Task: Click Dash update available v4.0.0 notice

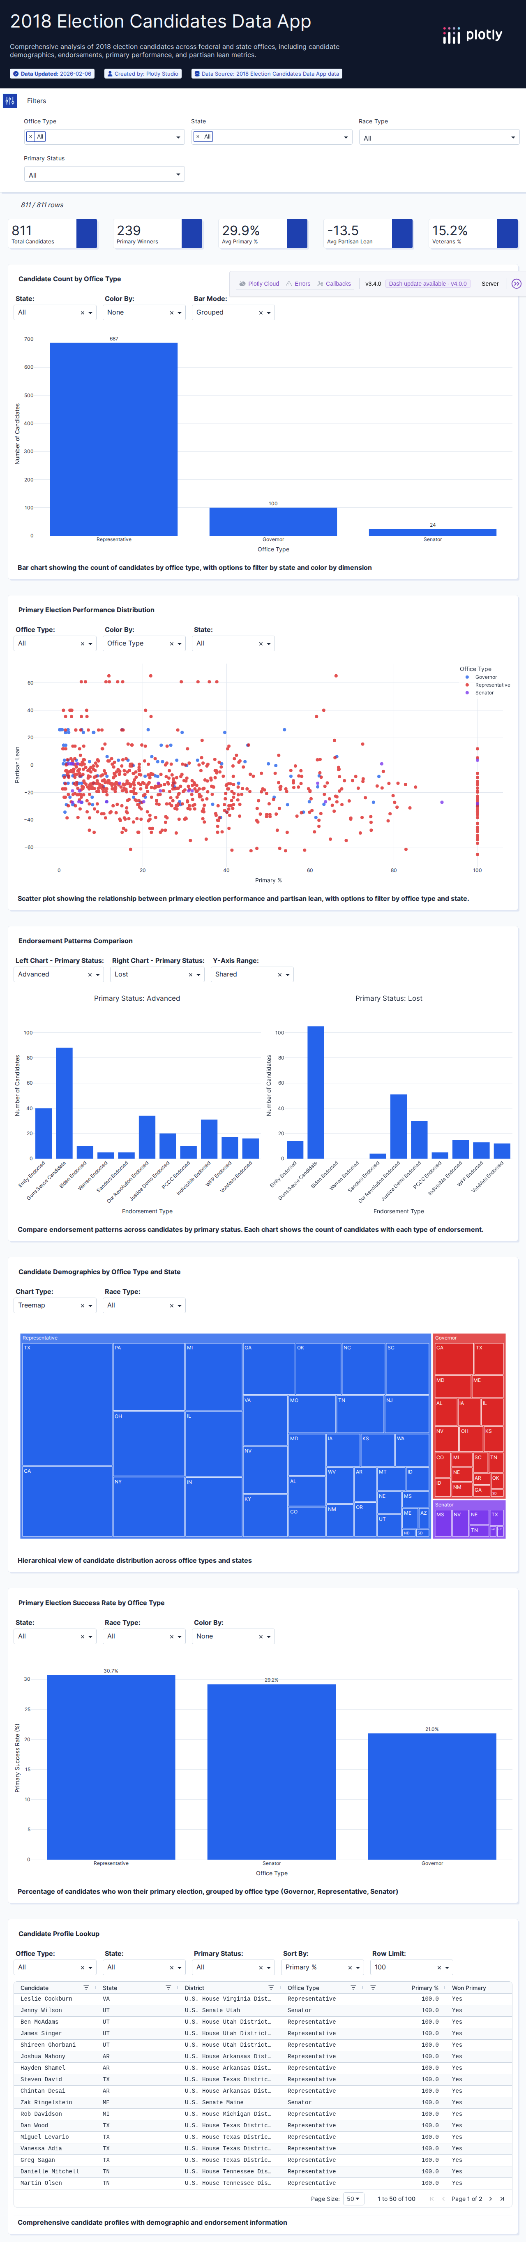Action: (428, 284)
